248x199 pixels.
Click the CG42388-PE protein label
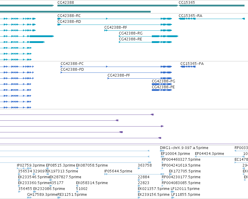[x=163, y=87]
